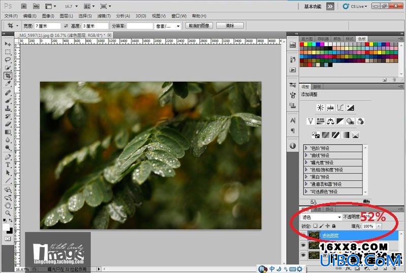Add a Color Balance adjustment
406x273 pixels.
330,121
